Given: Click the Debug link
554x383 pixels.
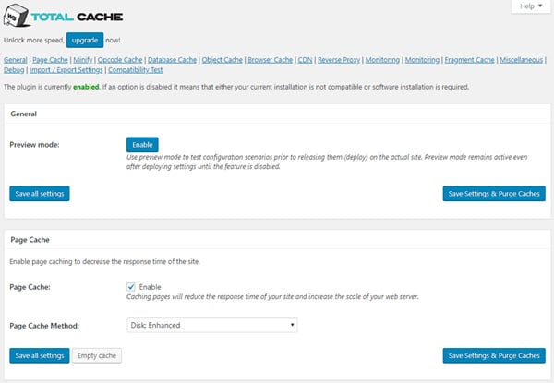Looking at the screenshot, I should tap(14, 70).
